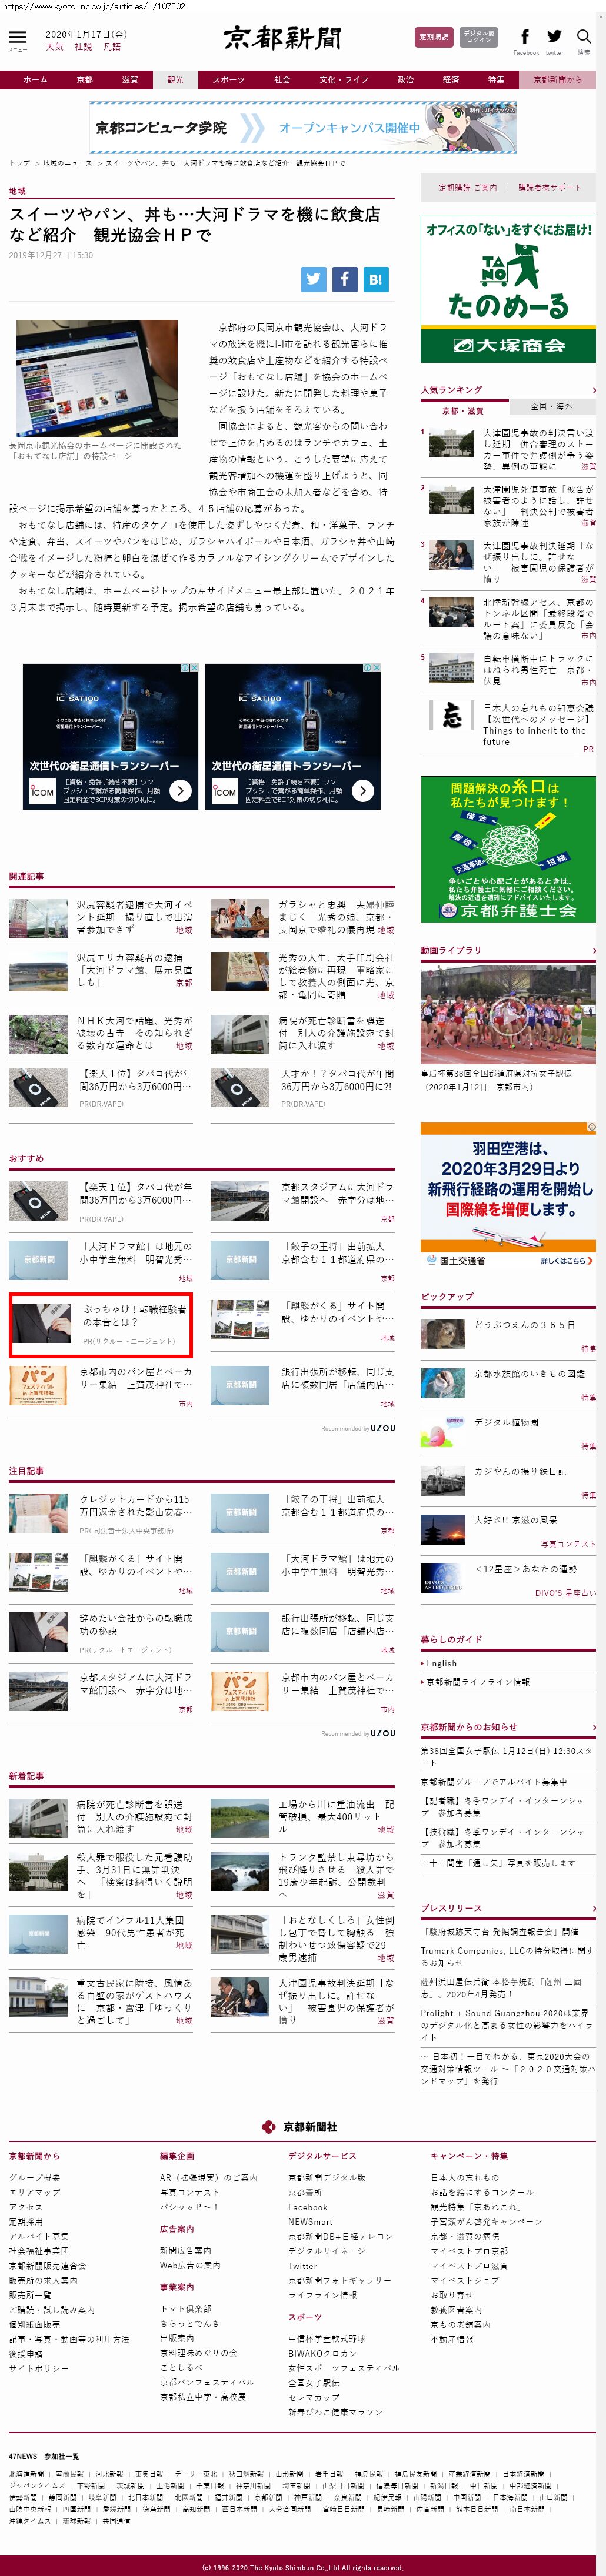Screen dimensions: 606x2576
Task: Open the hamburger menu icon
Action: point(17,36)
